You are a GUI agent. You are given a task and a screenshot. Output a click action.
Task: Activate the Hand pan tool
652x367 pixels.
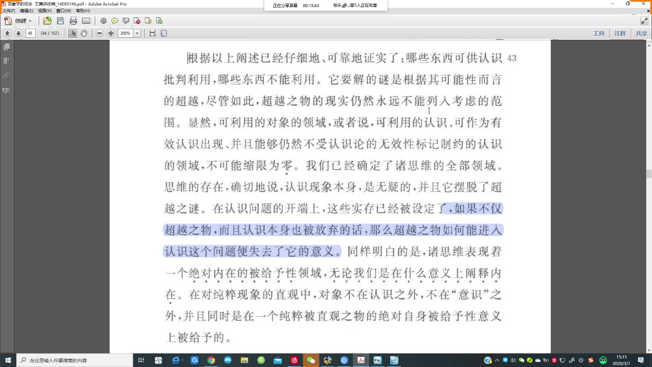(x=84, y=33)
